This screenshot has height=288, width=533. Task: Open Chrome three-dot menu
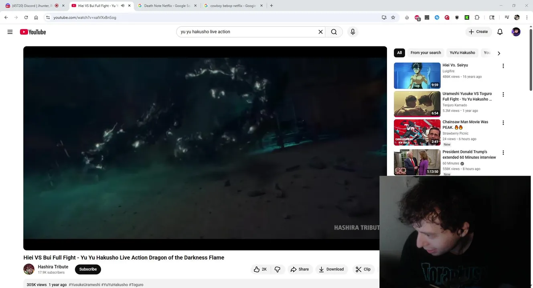coord(527,18)
